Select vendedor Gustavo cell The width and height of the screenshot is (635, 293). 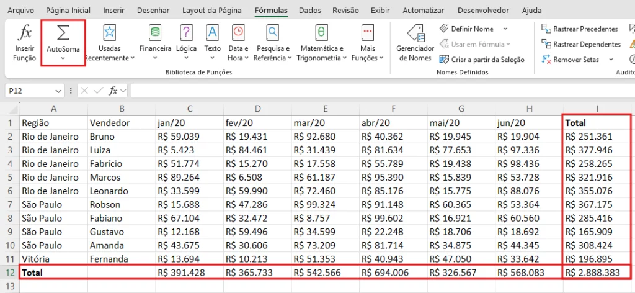coord(122,232)
